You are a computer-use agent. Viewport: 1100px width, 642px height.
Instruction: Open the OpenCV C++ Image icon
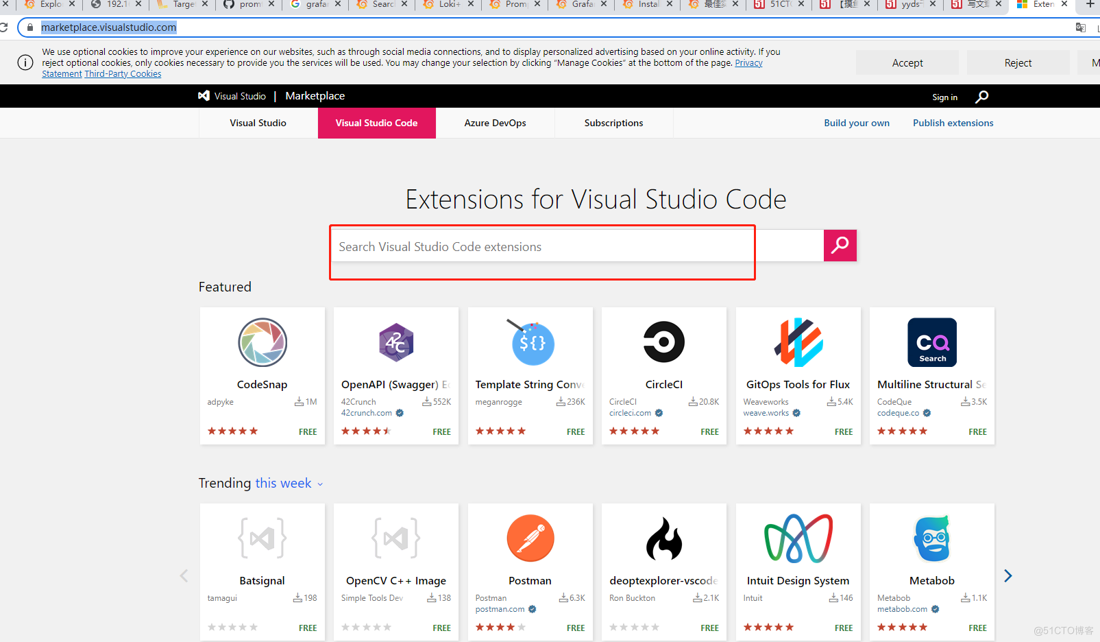tap(396, 538)
